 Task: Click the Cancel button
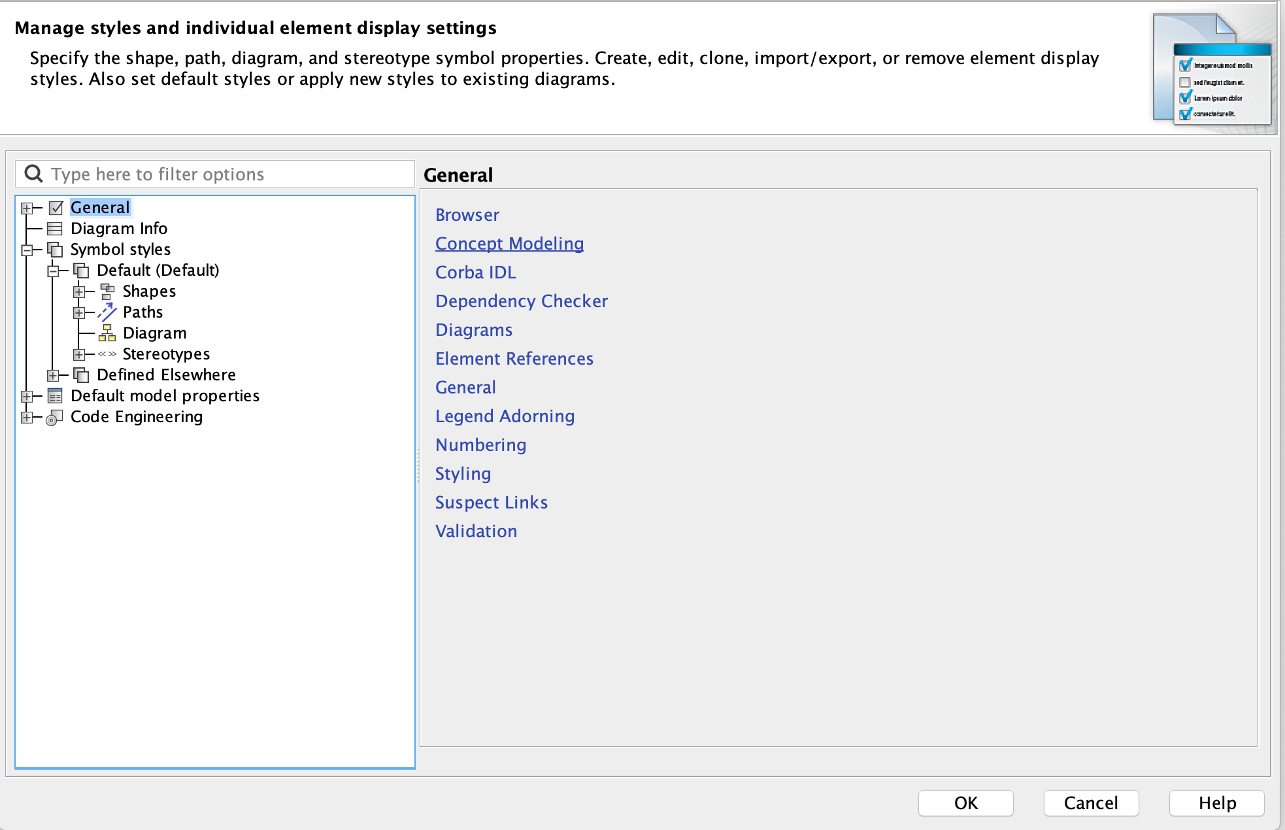click(1090, 803)
